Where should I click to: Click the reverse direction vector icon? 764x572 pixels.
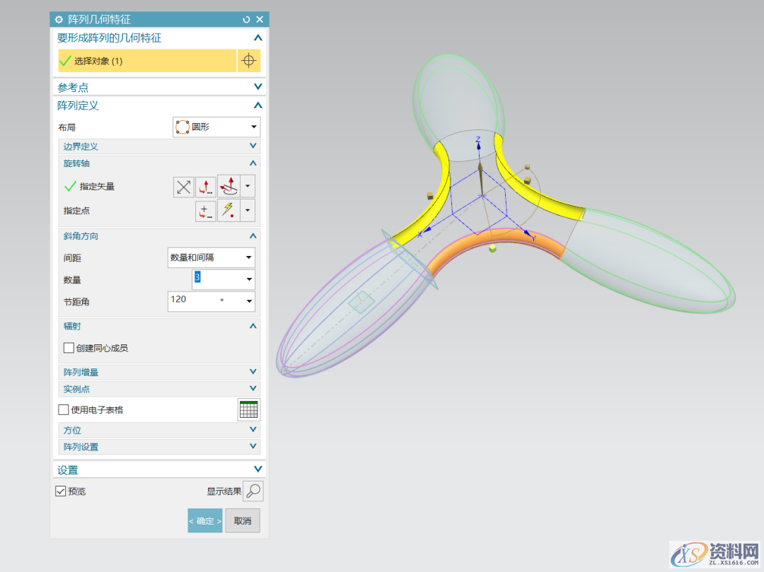(x=184, y=187)
